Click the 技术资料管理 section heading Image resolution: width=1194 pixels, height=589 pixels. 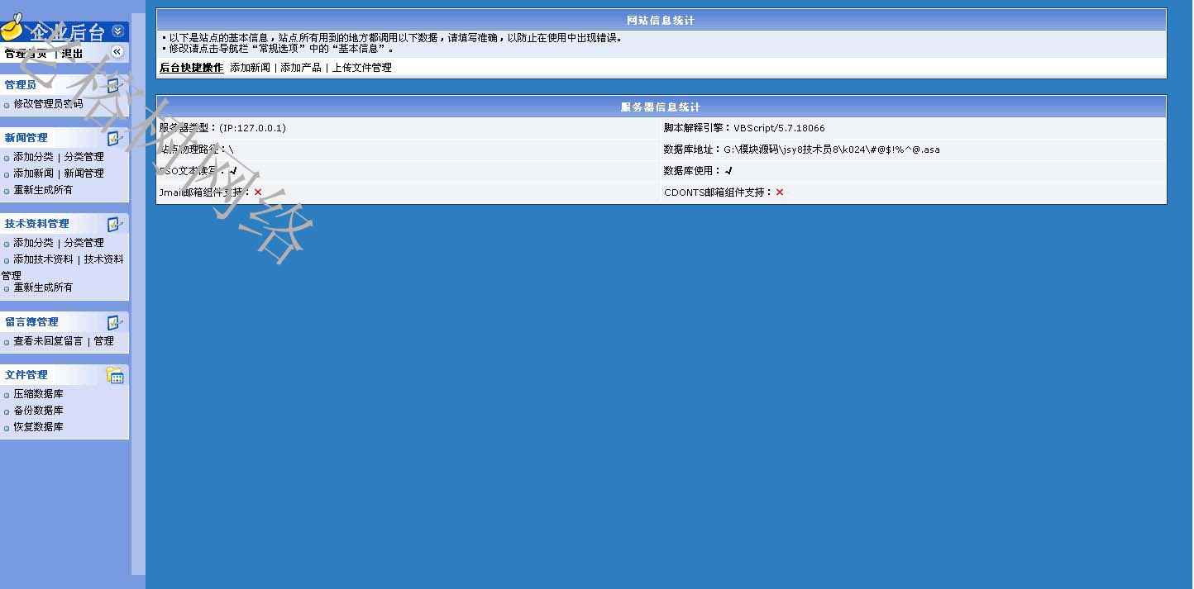[36, 224]
